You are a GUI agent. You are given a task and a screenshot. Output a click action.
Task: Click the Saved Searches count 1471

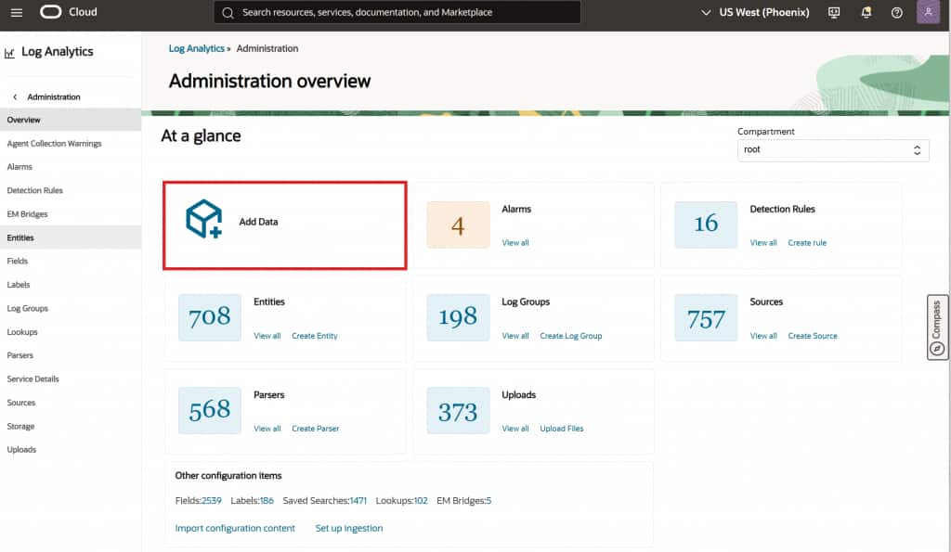pos(358,500)
